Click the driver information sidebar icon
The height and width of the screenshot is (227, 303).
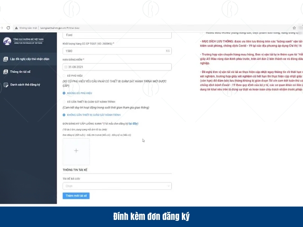pos(6,72)
